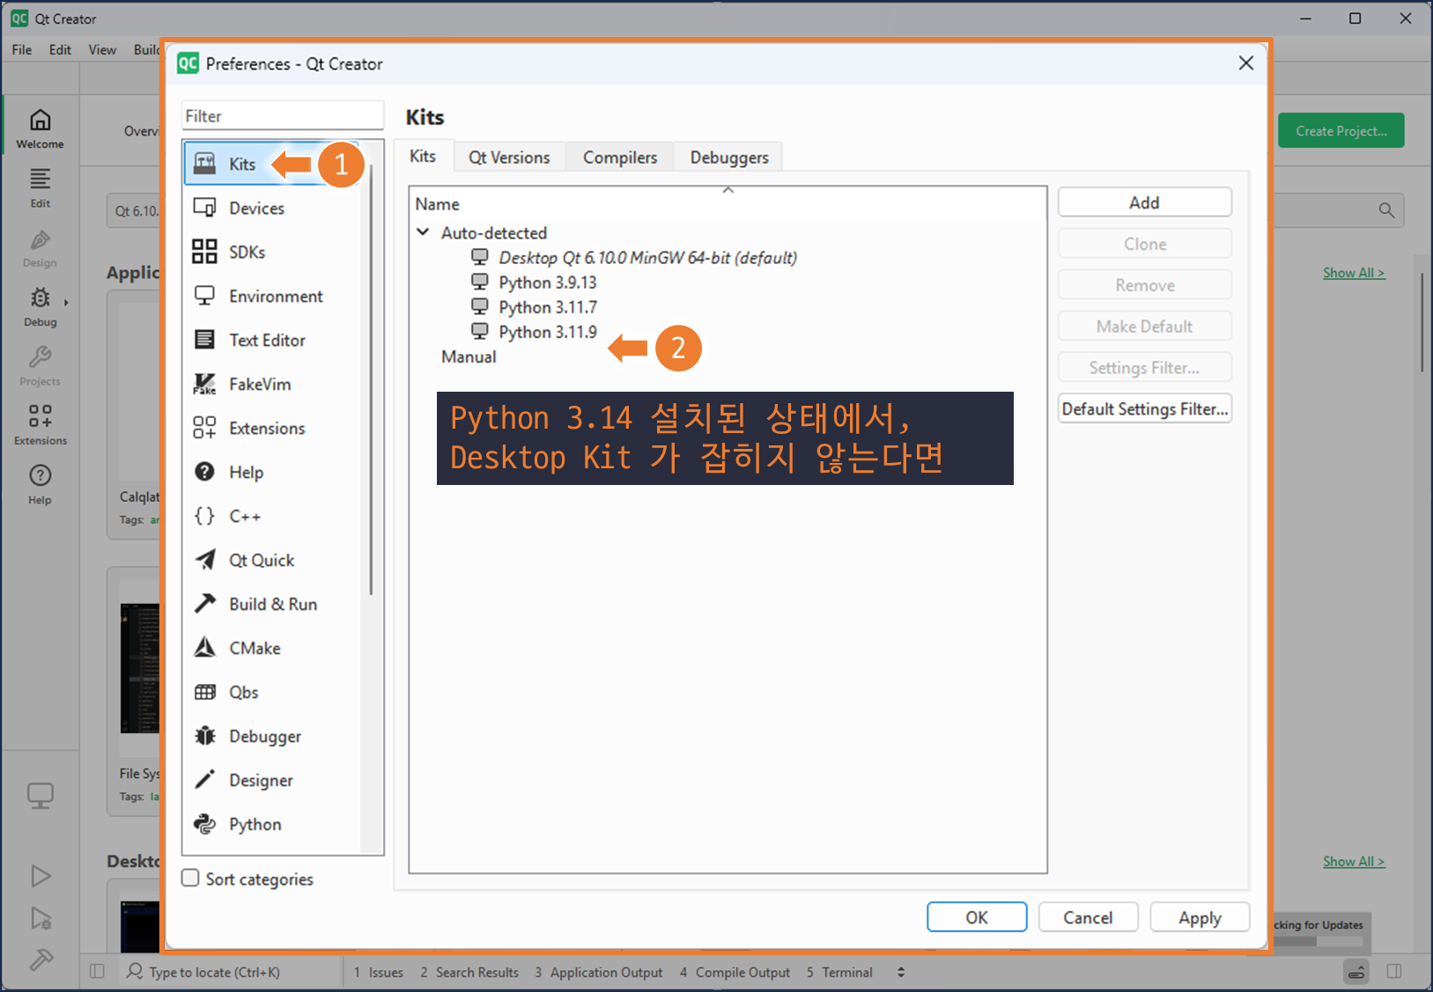Viewport: 1433px width, 992px height.
Task: Open the File menu
Action: (x=22, y=49)
